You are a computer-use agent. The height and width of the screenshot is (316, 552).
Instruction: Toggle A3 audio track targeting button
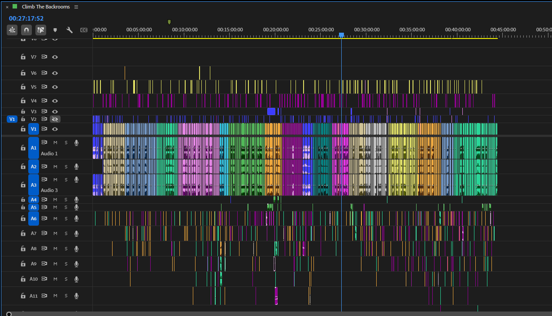click(34, 184)
